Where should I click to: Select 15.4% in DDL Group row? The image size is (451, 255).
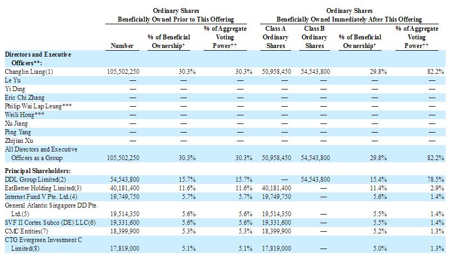click(378, 180)
